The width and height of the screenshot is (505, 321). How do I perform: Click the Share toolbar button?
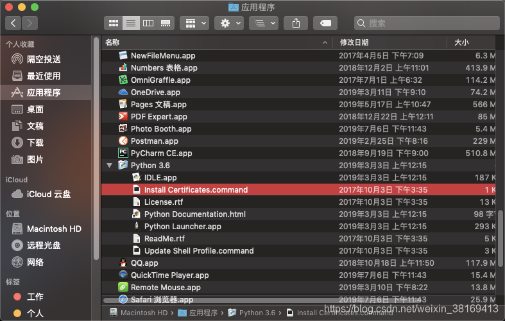pos(296,23)
